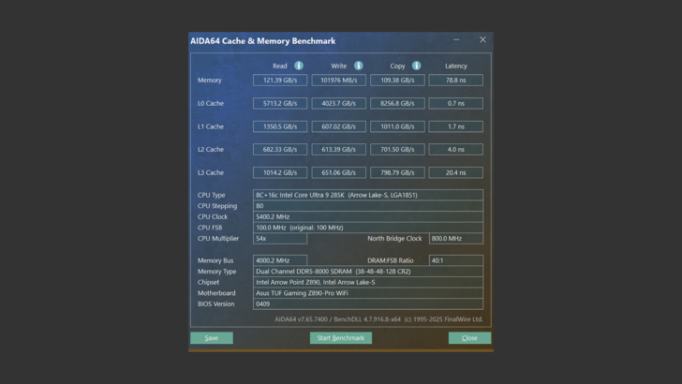The height and width of the screenshot is (384, 682).
Task: Click the info icon next to Read
Action: (299, 66)
